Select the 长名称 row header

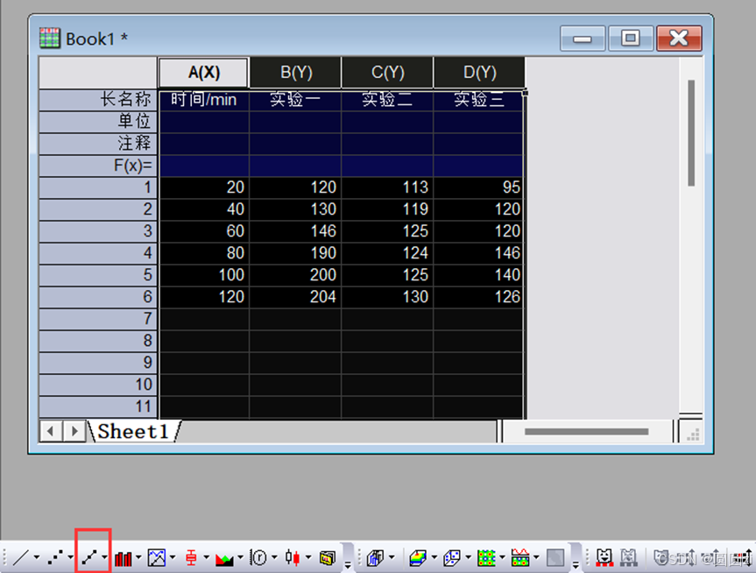[x=98, y=100]
